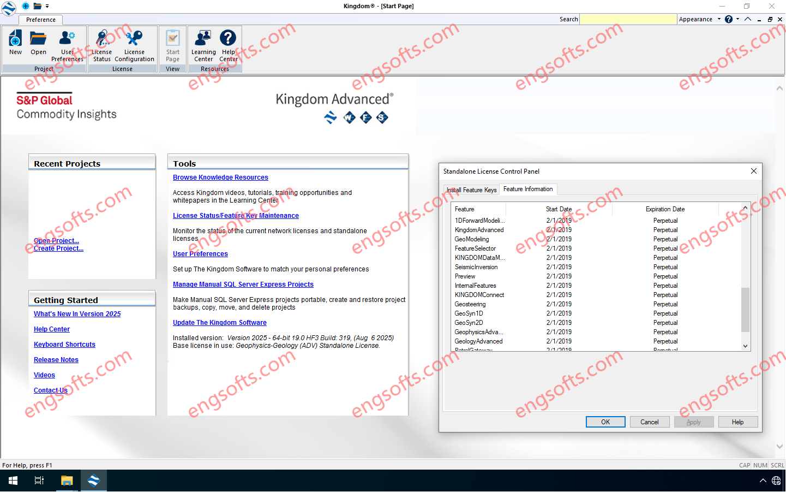786x492 pixels.
Task: Click the quick-access new project icon
Action: click(26, 6)
